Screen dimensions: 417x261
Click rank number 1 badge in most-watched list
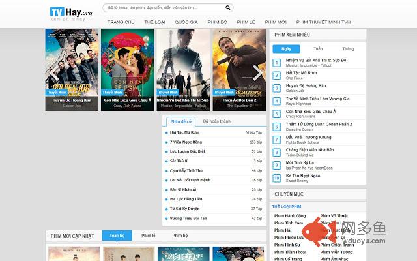tap(276, 63)
